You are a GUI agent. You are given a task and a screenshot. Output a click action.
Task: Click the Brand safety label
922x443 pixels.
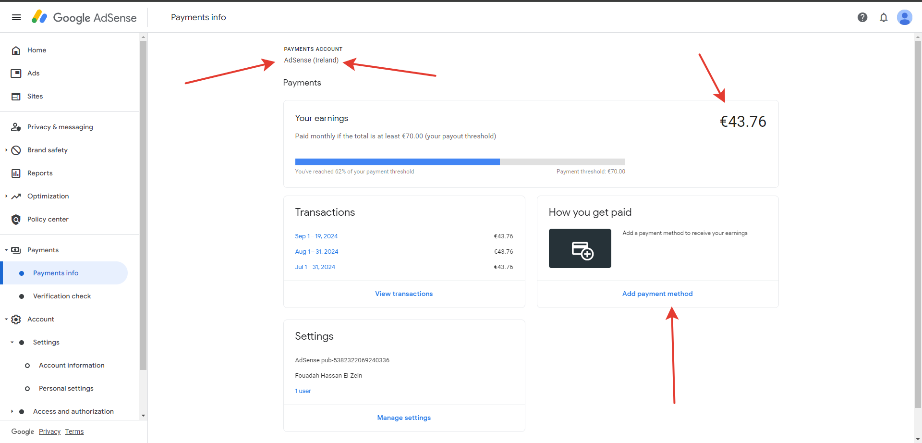pos(48,150)
